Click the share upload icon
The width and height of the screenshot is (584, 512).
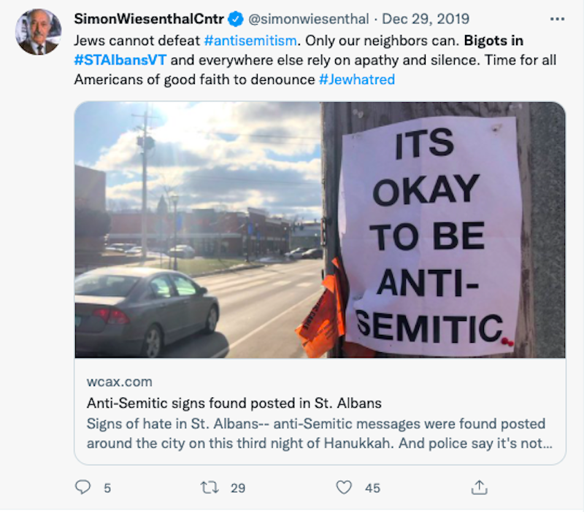pyautogui.click(x=480, y=487)
